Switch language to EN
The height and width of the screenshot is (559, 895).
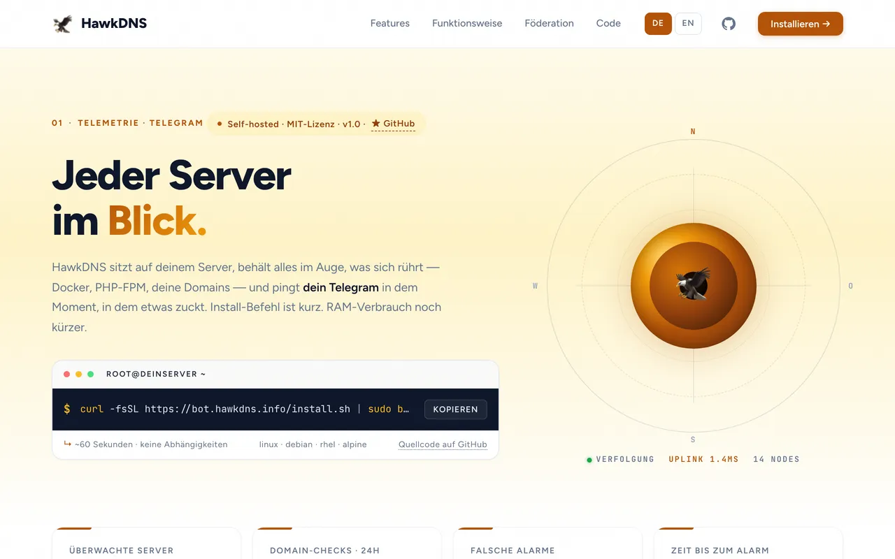(688, 24)
